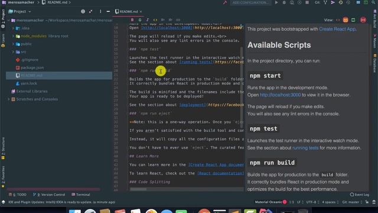Close the README.md editor tab

[x=141, y=12]
